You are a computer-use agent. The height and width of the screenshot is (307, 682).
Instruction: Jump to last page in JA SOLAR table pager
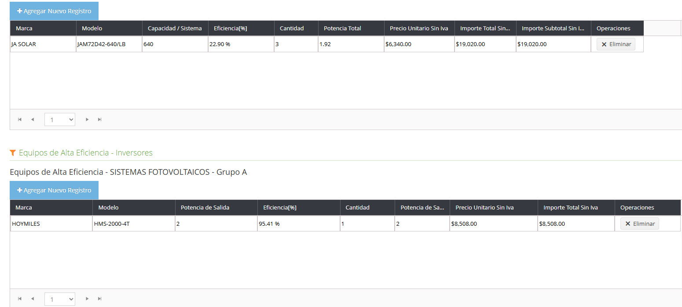click(x=100, y=119)
